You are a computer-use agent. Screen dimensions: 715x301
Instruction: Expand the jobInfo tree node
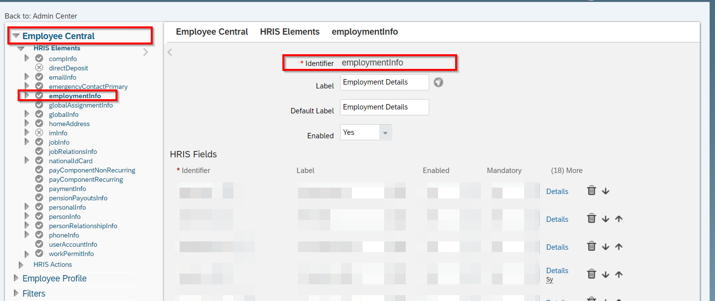click(x=27, y=142)
